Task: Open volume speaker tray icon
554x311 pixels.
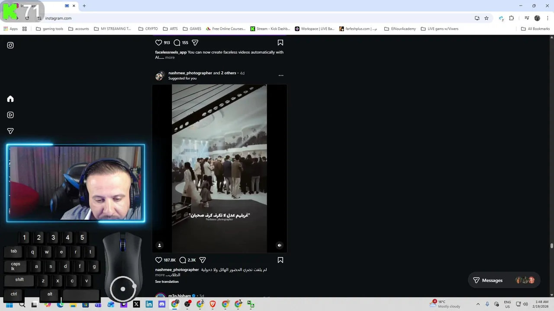Action: click(525, 304)
